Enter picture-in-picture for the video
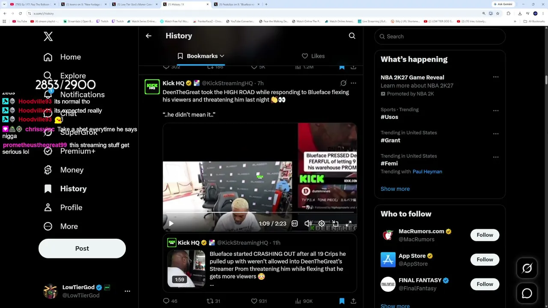This screenshot has height=308, width=548. pos(335,223)
